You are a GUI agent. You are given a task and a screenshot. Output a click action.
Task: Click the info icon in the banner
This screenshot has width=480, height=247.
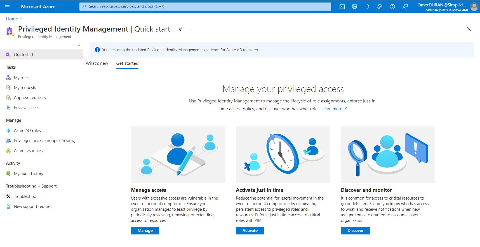coord(97,50)
